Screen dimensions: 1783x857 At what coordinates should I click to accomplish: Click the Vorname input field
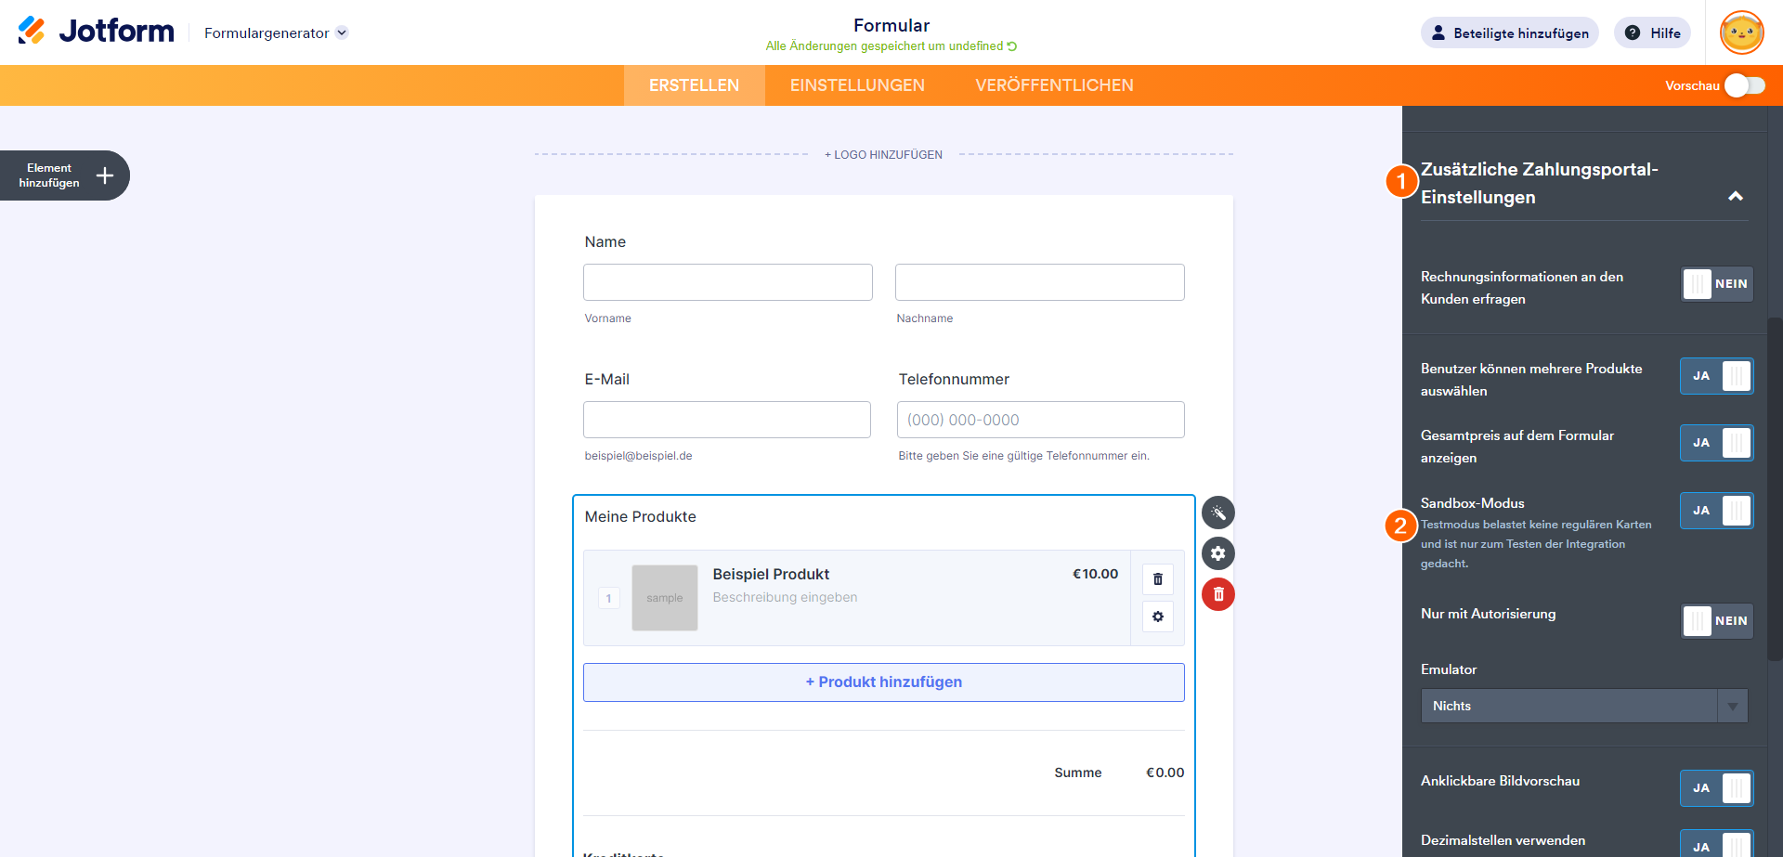click(727, 282)
